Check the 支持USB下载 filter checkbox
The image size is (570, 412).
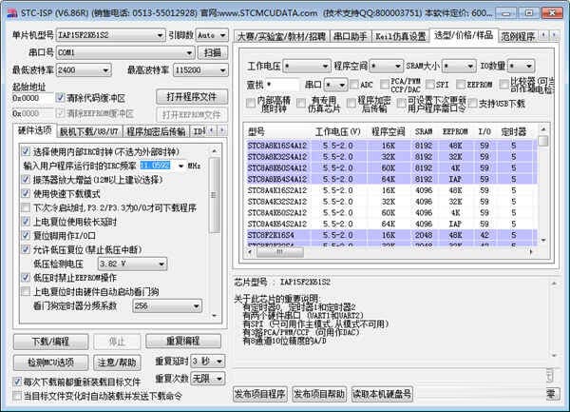[472, 103]
